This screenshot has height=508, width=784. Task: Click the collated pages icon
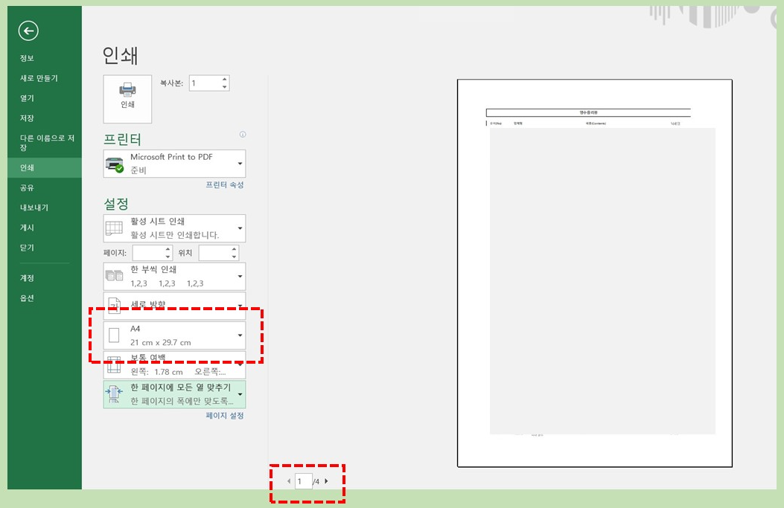[x=114, y=276]
